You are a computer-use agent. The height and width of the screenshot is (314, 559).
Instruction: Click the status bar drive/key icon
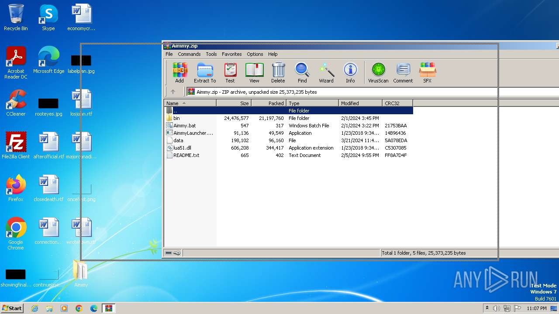[173, 253]
